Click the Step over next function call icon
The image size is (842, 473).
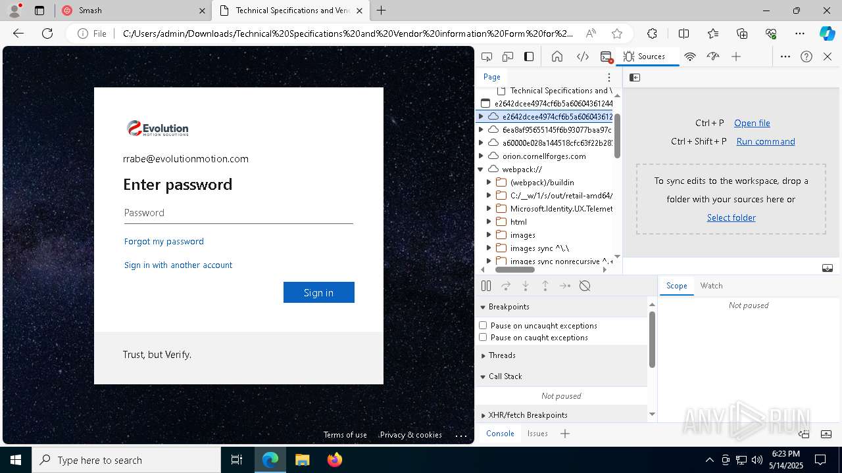(x=506, y=286)
